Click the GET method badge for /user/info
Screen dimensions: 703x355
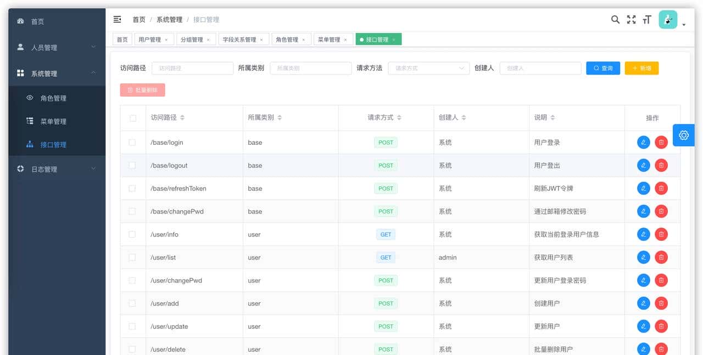(x=386, y=234)
